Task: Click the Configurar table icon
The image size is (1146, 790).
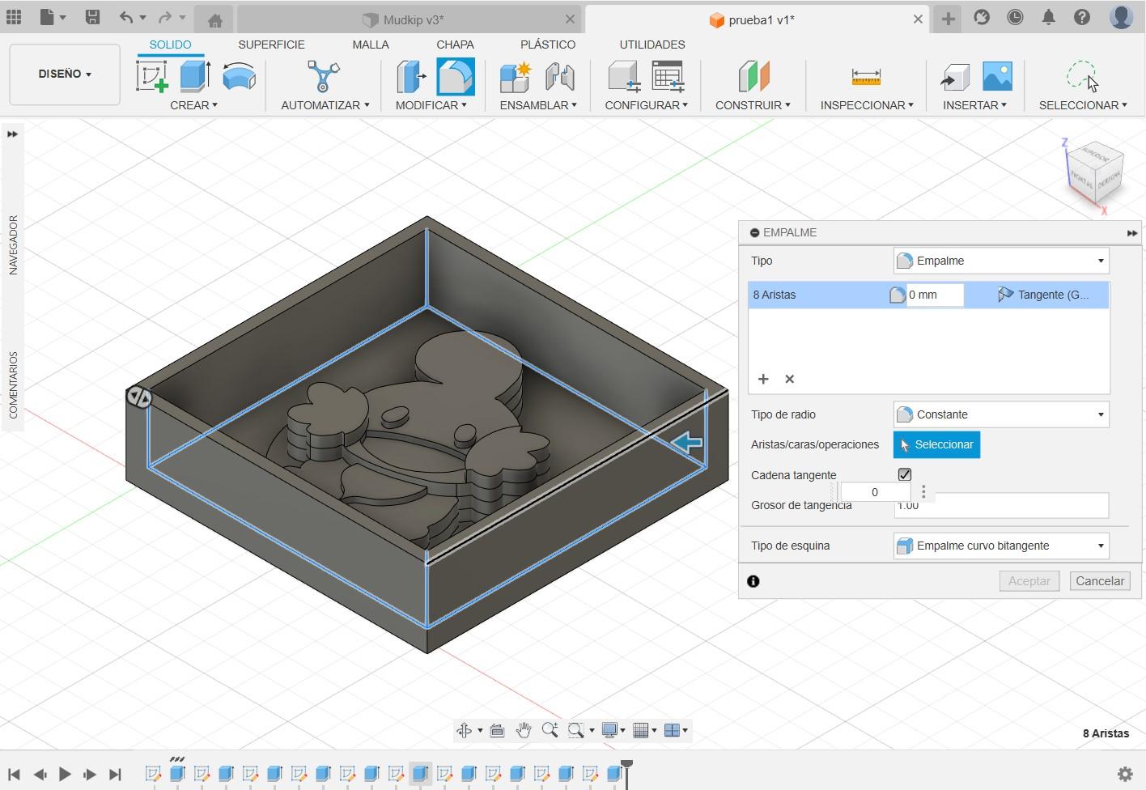Action: coord(668,77)
